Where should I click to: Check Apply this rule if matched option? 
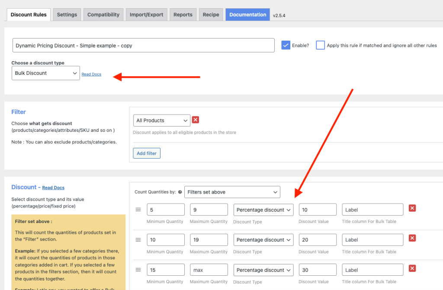(x=320, y=45)
